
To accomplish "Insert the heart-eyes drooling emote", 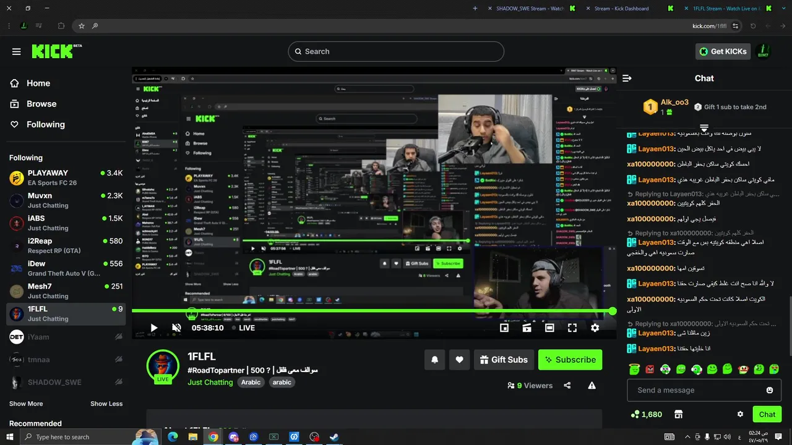I will click(x=774, y=369).
